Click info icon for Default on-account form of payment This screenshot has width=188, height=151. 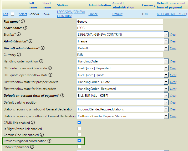tap(62, 95)
